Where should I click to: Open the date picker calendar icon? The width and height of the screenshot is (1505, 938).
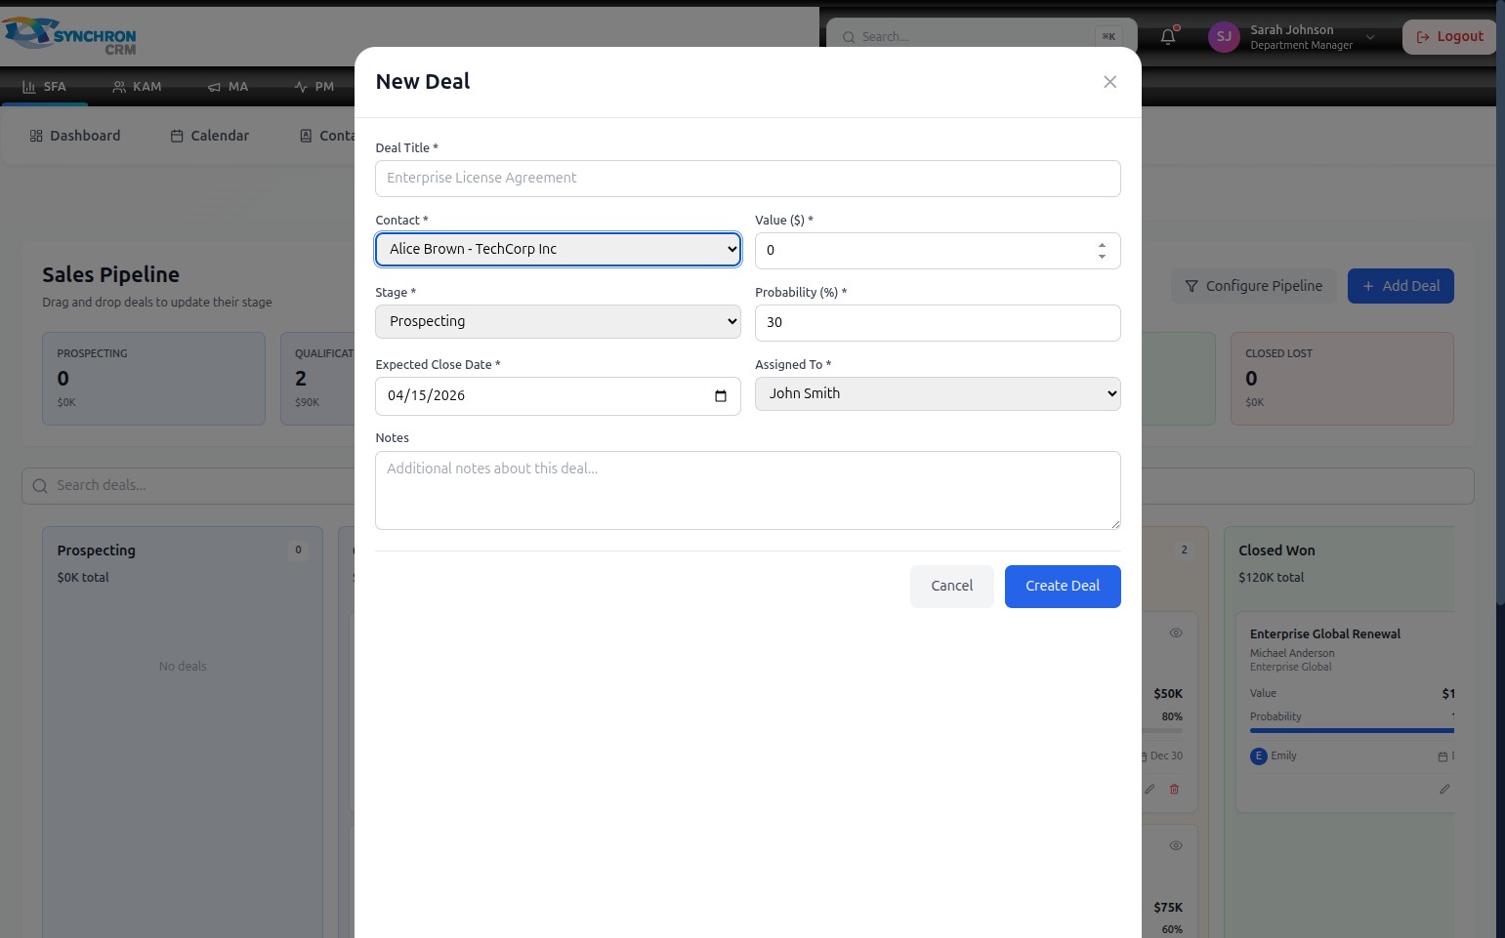(721, 396)
